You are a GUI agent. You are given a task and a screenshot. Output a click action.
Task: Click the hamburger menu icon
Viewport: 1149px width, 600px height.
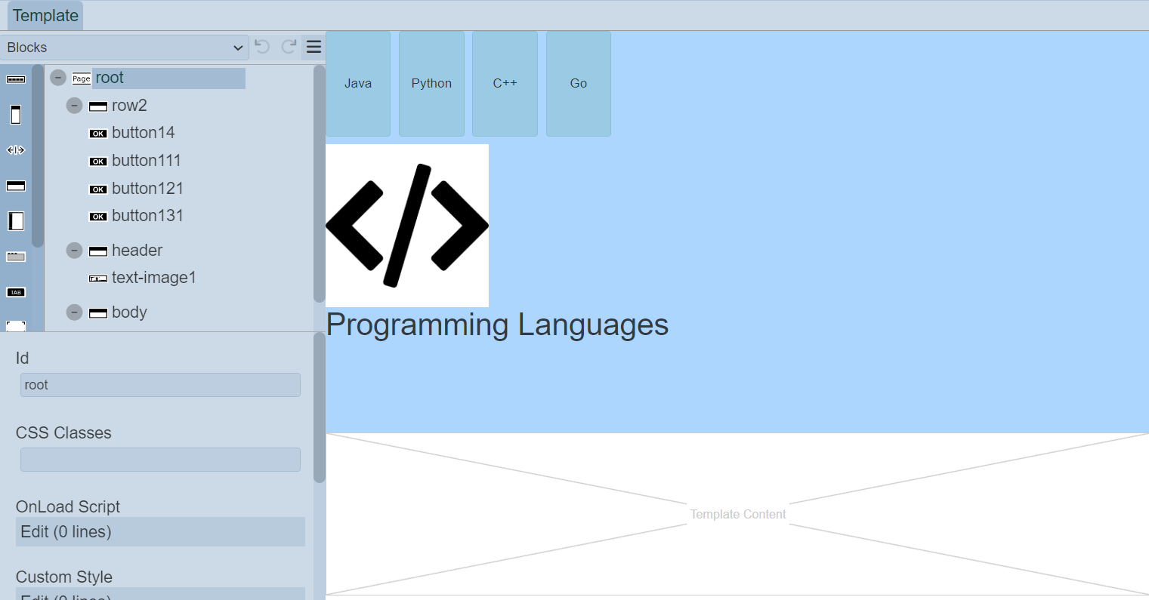pos(314,47)
